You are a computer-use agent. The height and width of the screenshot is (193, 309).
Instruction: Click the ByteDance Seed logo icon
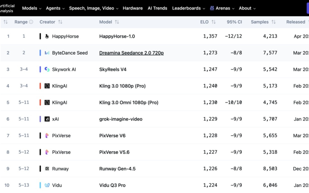47,53
